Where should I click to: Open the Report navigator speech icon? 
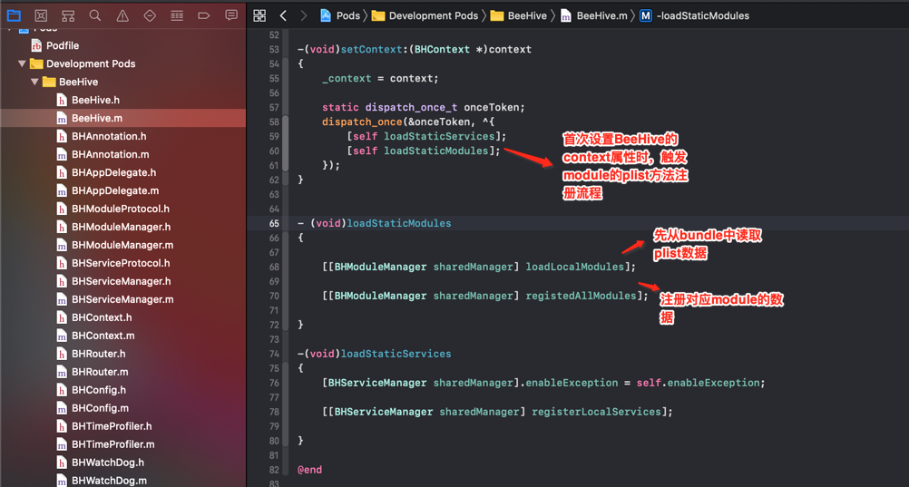click(x=231, y=15)
